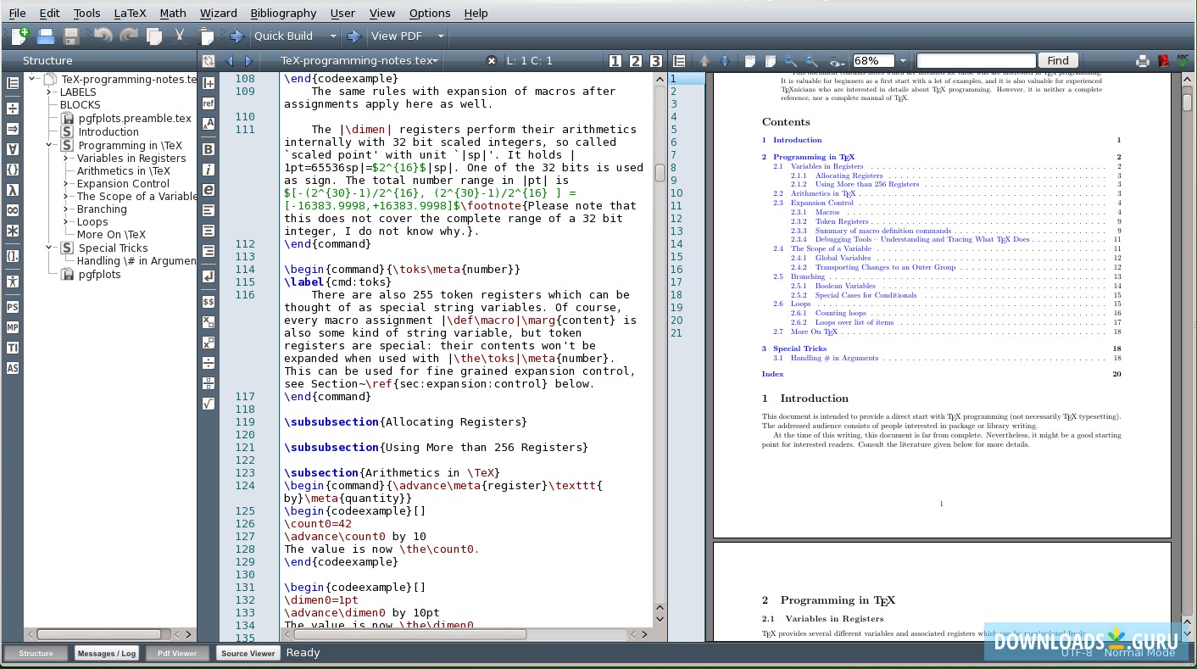Toggle the Messages / Log panel button

107,653
